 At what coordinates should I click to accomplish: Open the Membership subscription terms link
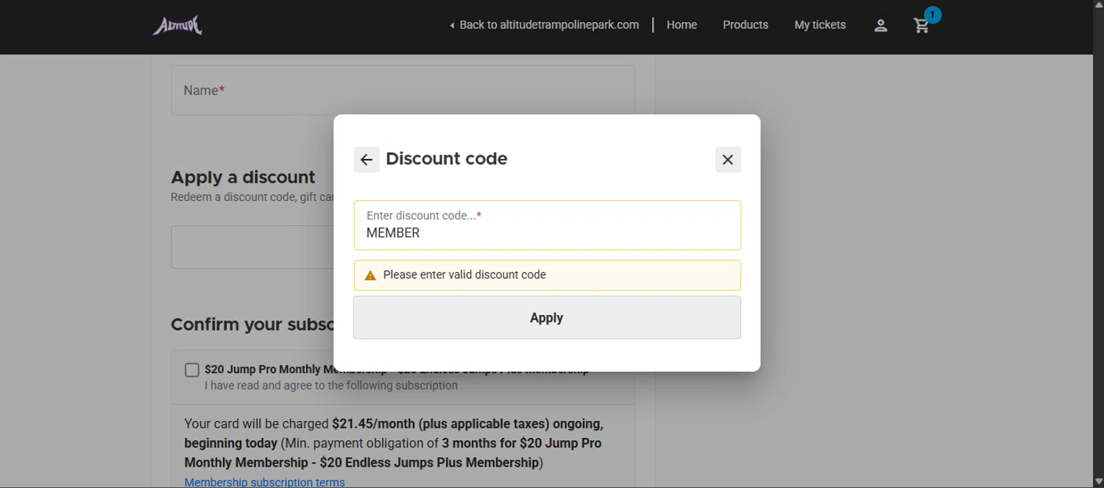264,482
